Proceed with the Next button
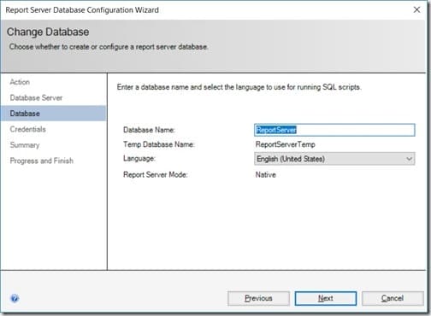 [x=326, y=298]
